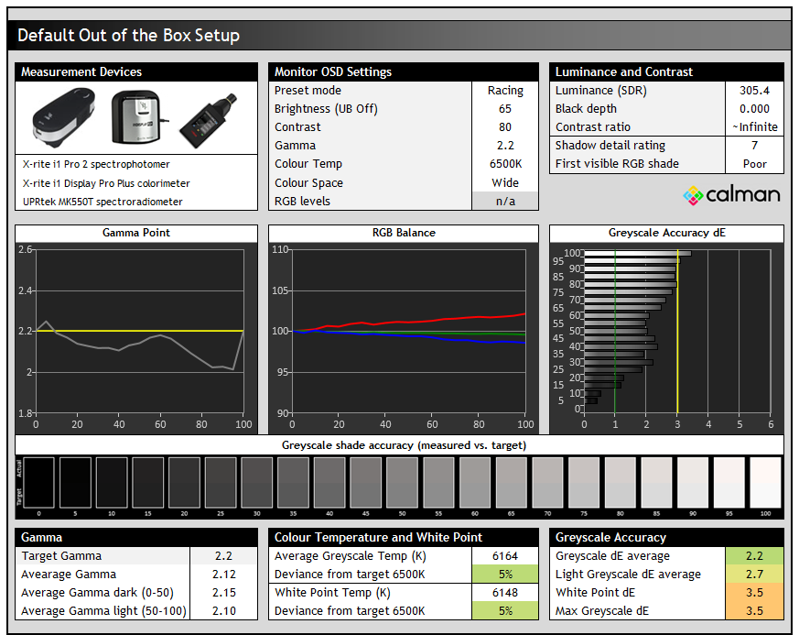Click inside the Gamma Point chart
Viewport: 799px width, 635px height.
[139, 330]
